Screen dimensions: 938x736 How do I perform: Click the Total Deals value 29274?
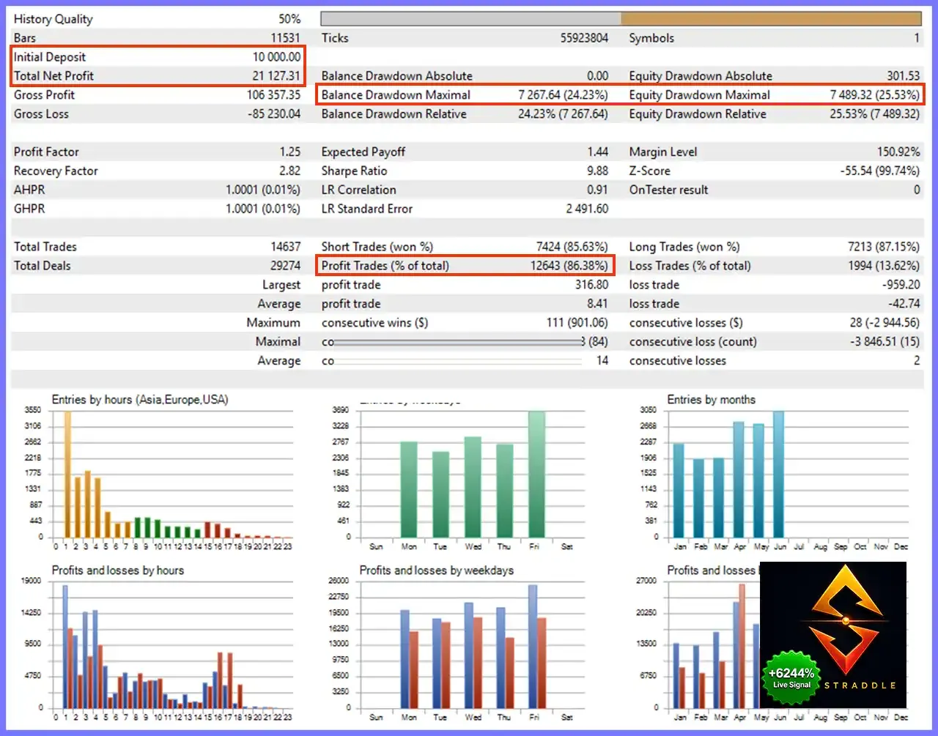285,267
